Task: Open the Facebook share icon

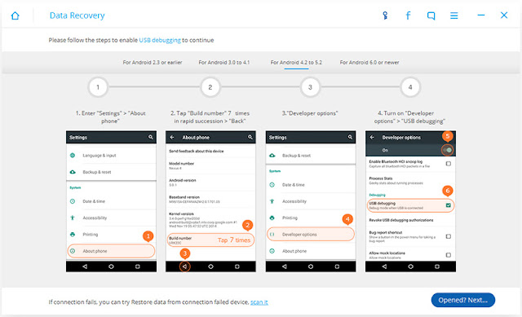Action: click(408, 15)
